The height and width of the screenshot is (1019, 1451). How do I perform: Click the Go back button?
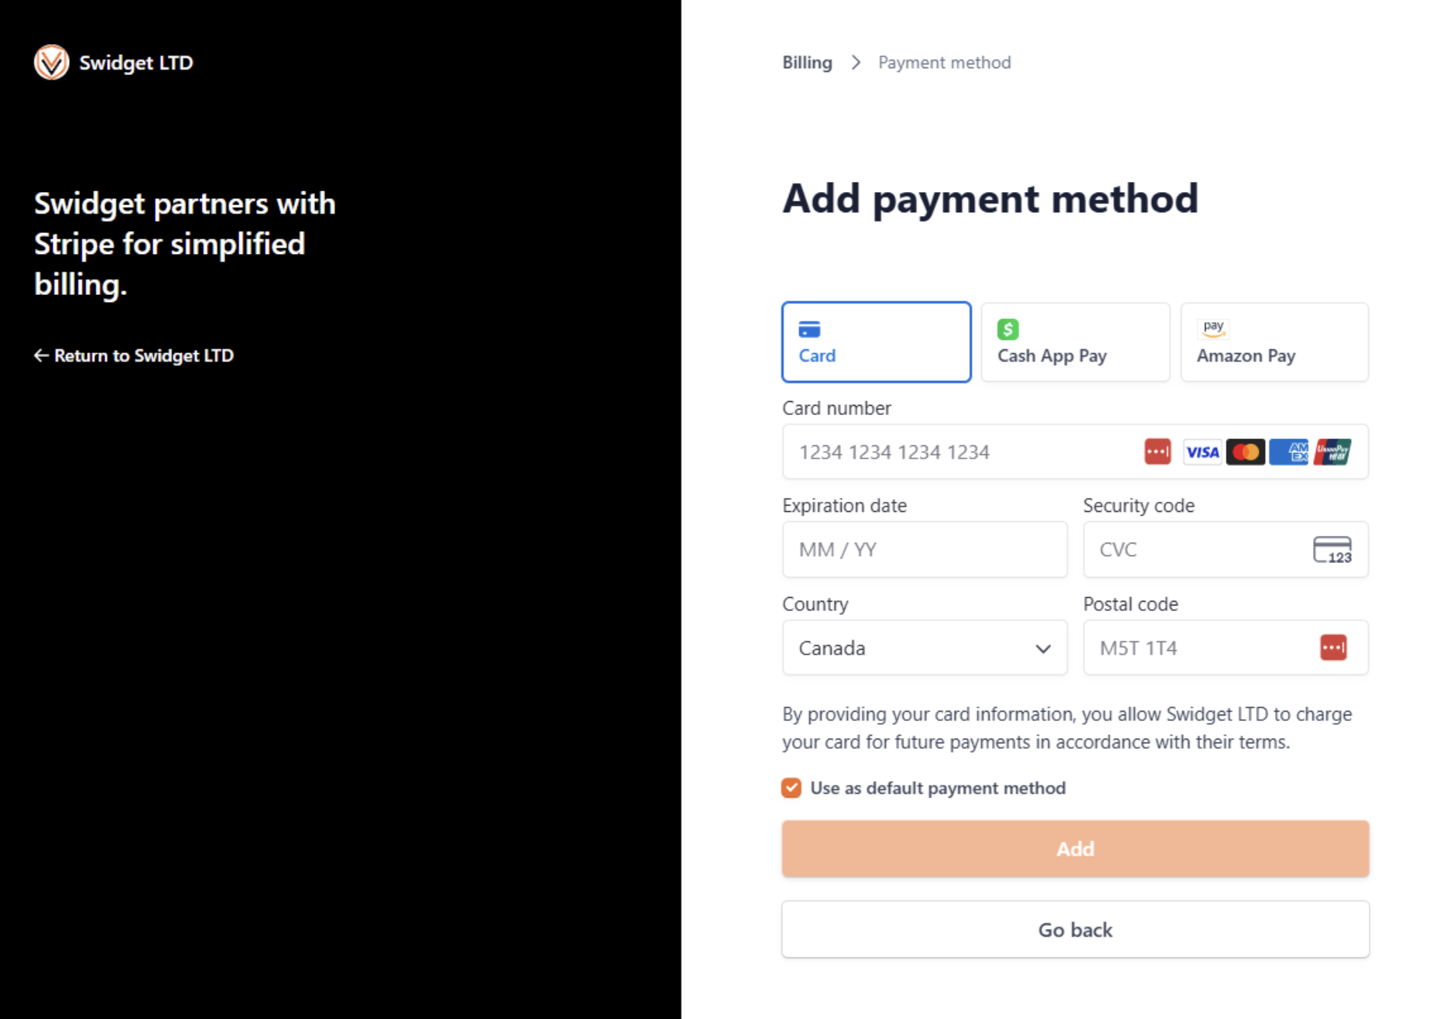click(x=1075, y=929)
